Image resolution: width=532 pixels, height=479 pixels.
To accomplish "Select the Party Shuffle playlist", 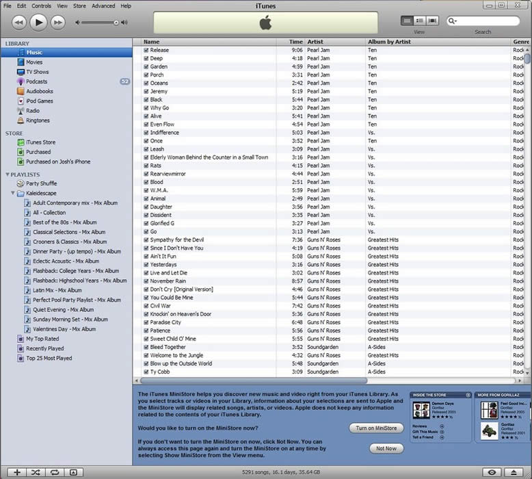I will point(42,183).
